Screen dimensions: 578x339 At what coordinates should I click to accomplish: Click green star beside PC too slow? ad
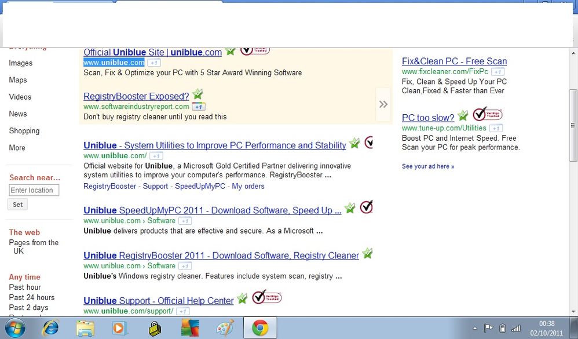[x=463, y=116]
